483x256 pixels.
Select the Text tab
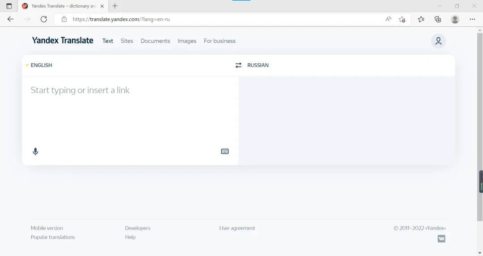click(x=108, y=41)
